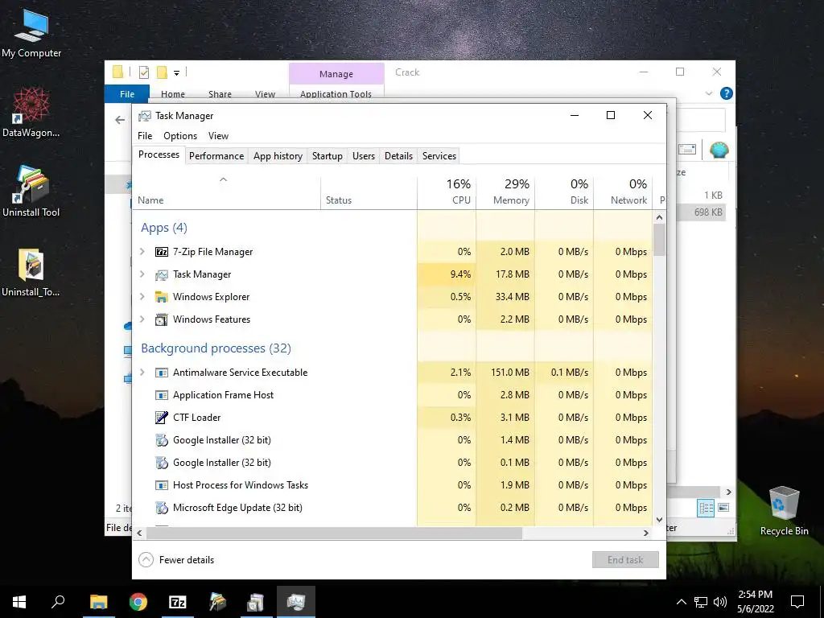Open Explorer help question mark icon
This screenshot has height=618, width=824.
[727, 93]
